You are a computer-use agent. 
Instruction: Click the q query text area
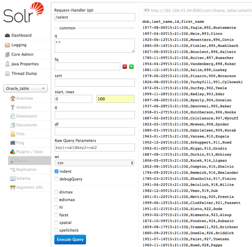tap(94, 45)
